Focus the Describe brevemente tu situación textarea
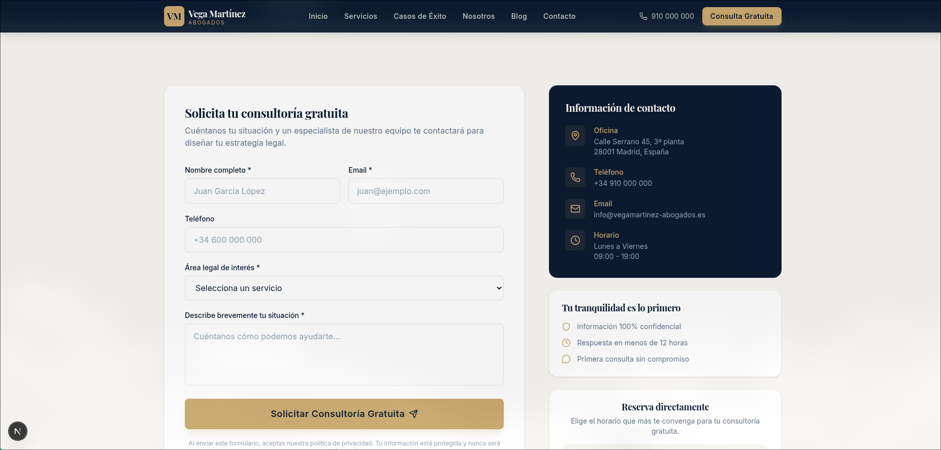941x450 pixels. coord(344,355)
